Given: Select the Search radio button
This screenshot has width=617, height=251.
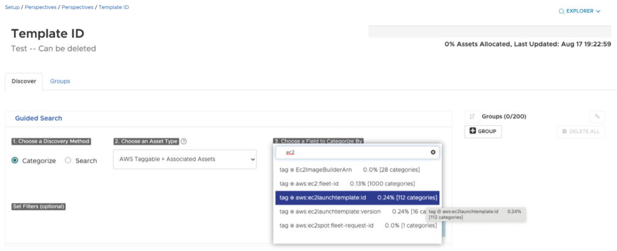Looking at the screenshot, I should [x=68, y=161].
